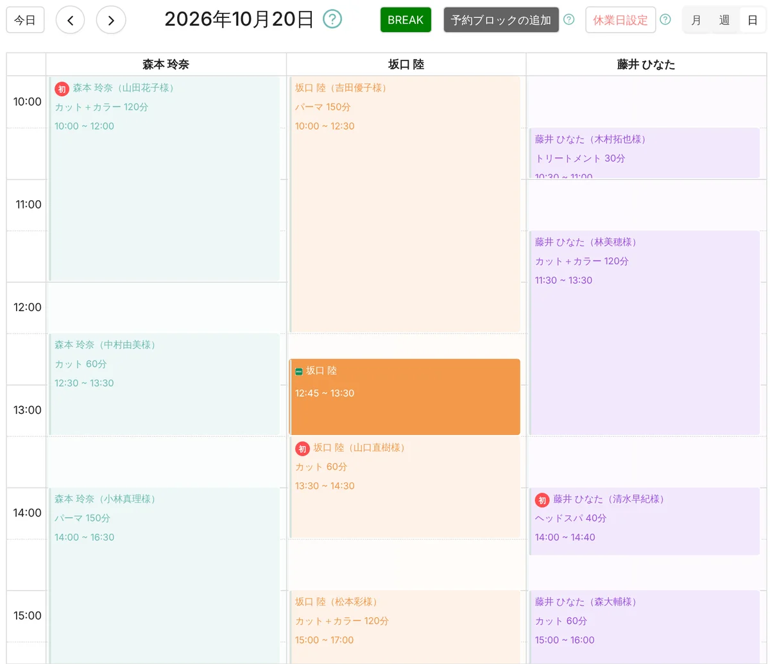770x664 pixels.
Task: Switch to the 月 month view
Action: tap(696, 20)
